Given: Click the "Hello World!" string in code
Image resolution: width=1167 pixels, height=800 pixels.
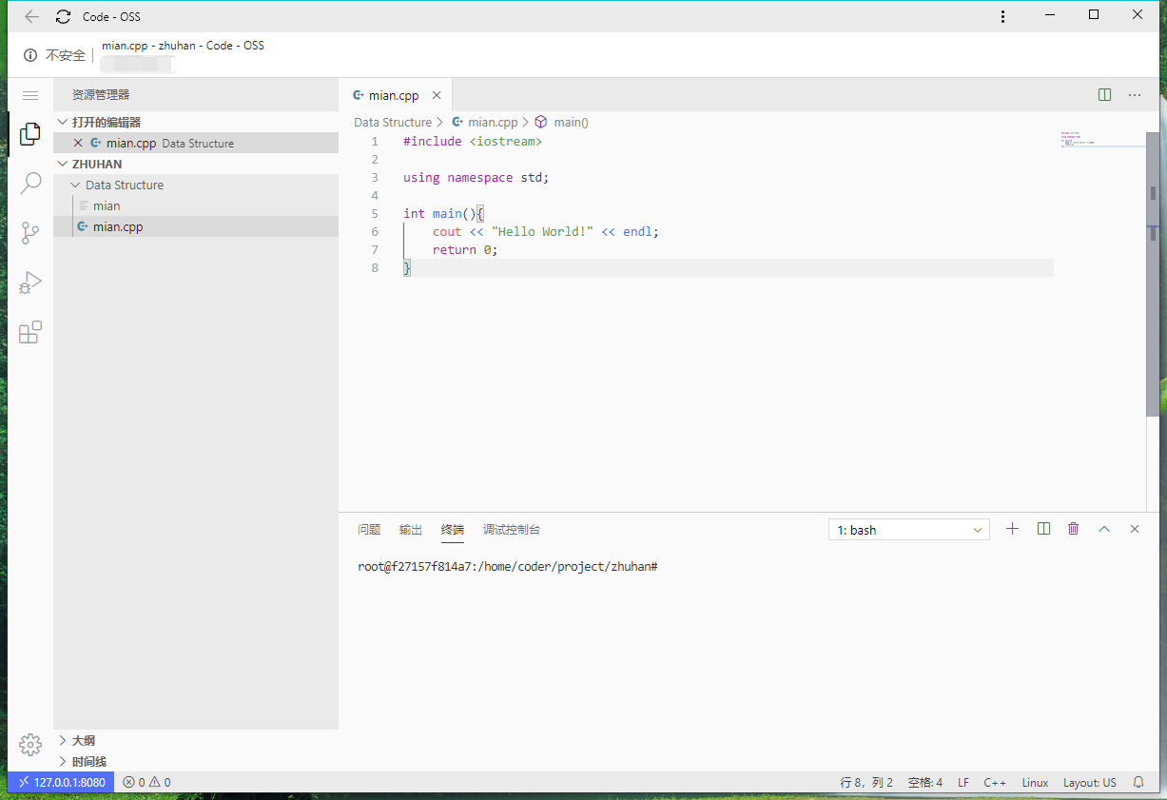Looking at the screenshot, I should [x=542, y=231].
